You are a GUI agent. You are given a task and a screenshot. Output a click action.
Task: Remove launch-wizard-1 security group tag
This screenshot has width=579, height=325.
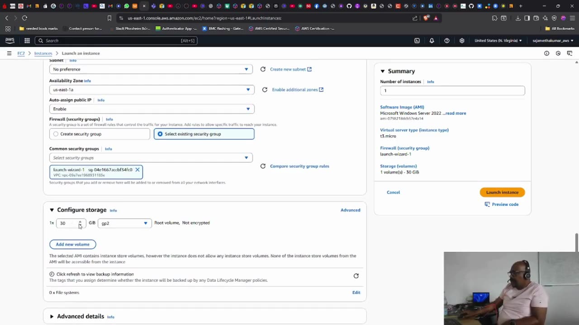tap(138, 170)
